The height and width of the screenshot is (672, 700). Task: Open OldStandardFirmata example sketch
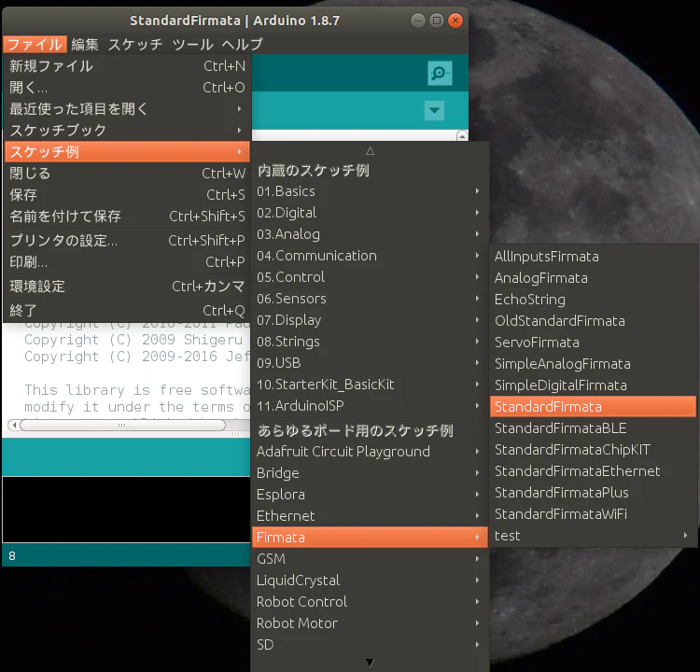[x=593, y=320]
